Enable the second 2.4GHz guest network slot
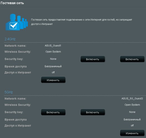Image resolution: width=146 pixels, height=138 pixels. [93, 59]
